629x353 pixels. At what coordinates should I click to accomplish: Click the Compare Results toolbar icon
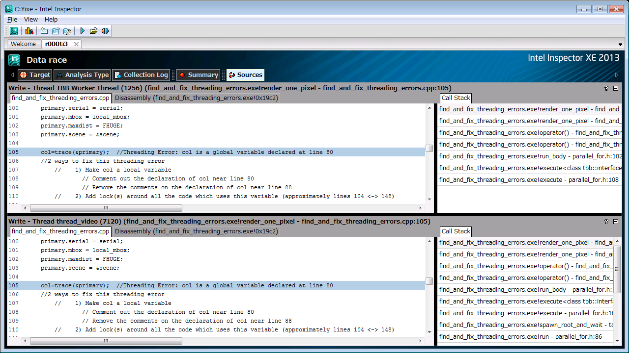(x=105, y=31)
